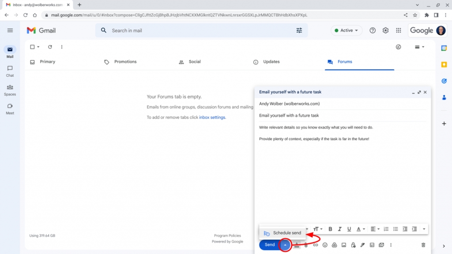
Task: Toggle bold formatting in the compose toolbar
Action: point(330,229)
